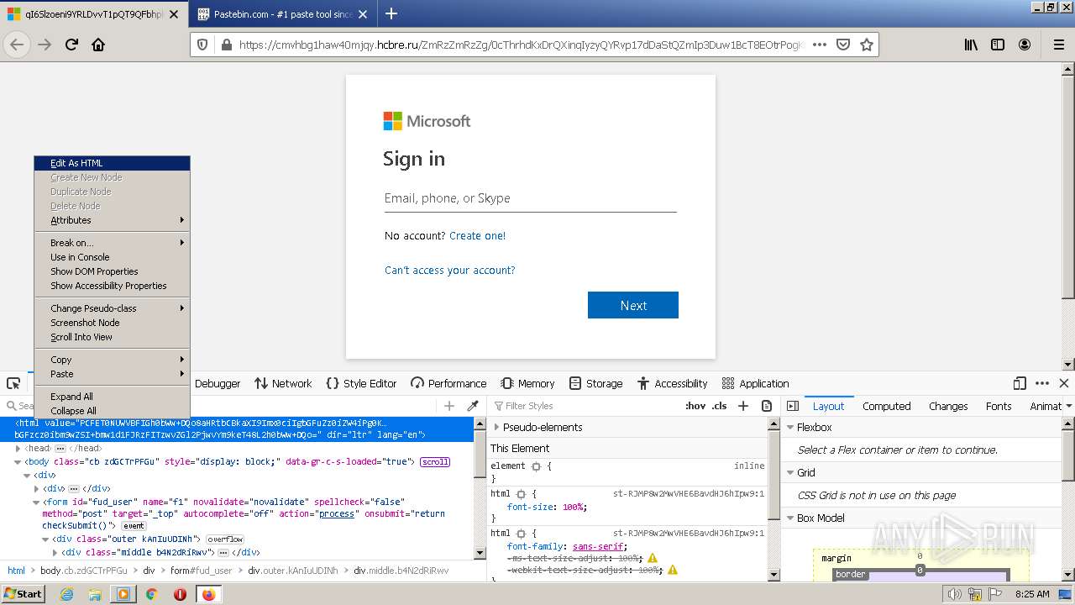Image resolution: width=1075 pixels, height=605 pixels.
Task: Click warning icon on -webkit-text-size-adjust
Action: click(672, 570)
